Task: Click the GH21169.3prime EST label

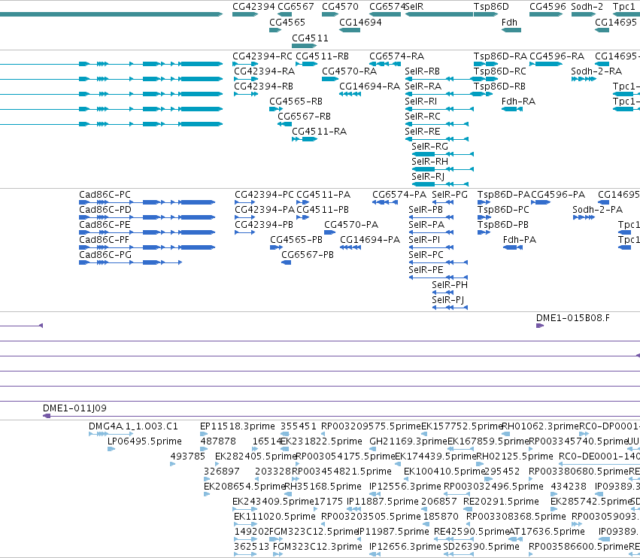Action: pos(408,441)
